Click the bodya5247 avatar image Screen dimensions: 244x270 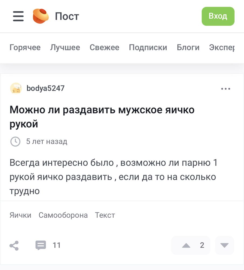[x=16, y=88]
